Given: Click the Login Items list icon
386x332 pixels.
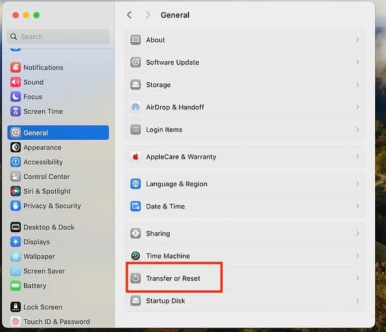Looking at the screenshot, I should 135,129.
